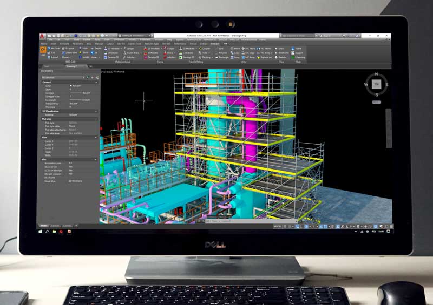Click E.Modules in the Frame panel
This screenshot has width=433, height=305.
(x=151, y=52)
